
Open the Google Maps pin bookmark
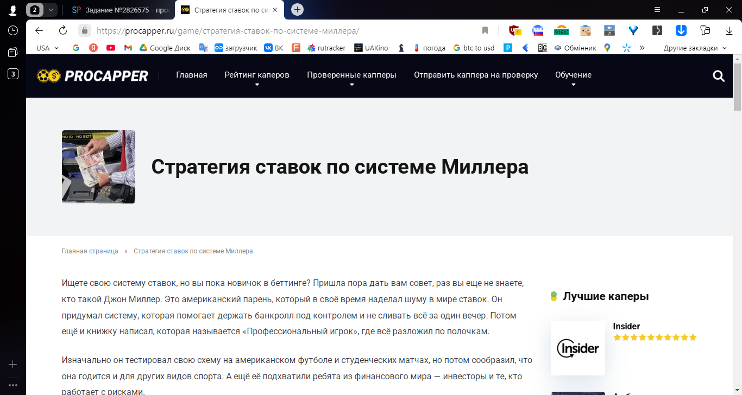pyautogui.click(x=607, y=48)
